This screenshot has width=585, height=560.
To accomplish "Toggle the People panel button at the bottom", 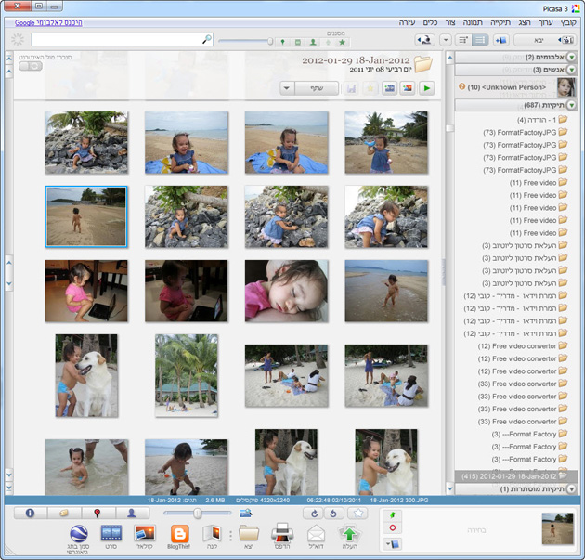I will pos(132,513).
